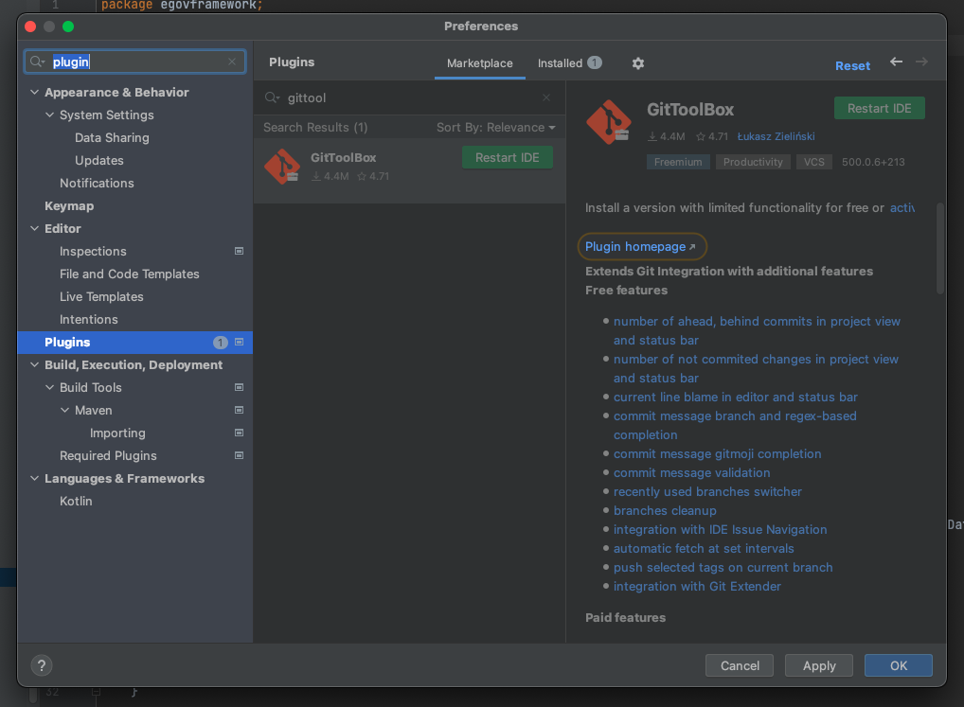The image size is (964, 707).
Task: Click the 'Paid features' heading
Action: click(625, 618)
